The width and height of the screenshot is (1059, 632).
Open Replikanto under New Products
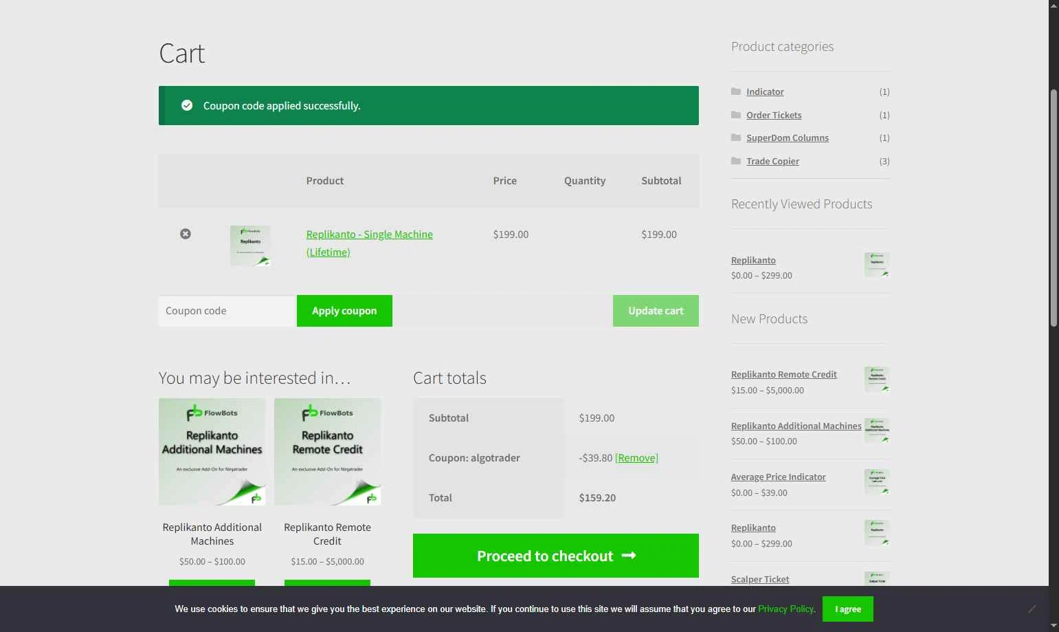(x=753, y=527)
